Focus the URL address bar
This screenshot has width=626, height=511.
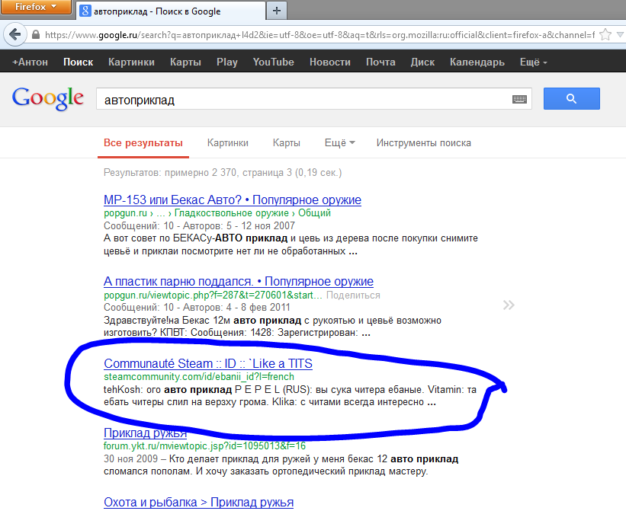(319, 35)
